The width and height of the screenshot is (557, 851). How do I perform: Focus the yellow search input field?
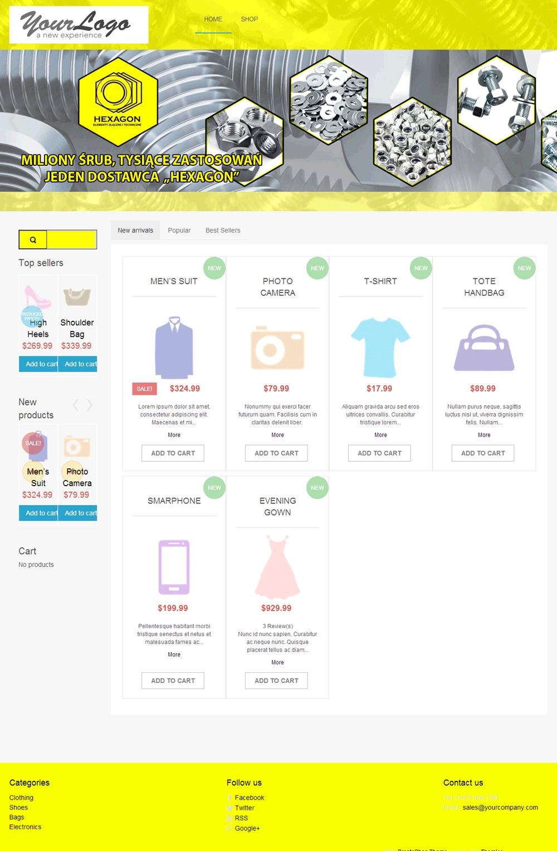point(71,240)
